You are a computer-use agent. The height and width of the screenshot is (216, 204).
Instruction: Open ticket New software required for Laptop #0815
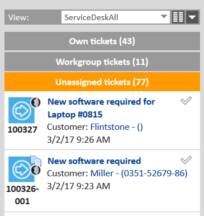tap(101, 108)
